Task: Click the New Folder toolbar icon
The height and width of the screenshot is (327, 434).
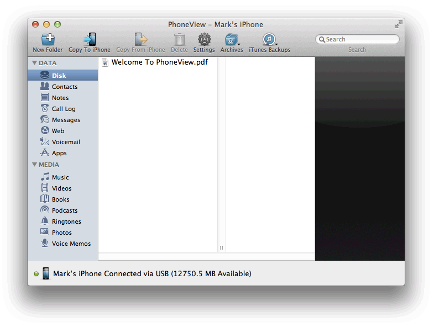Action: coord(48,40)
